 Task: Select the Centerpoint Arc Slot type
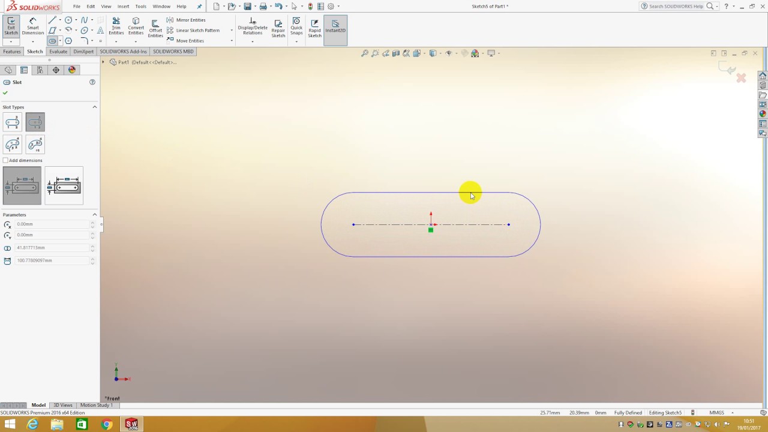[x=35, y=145]
